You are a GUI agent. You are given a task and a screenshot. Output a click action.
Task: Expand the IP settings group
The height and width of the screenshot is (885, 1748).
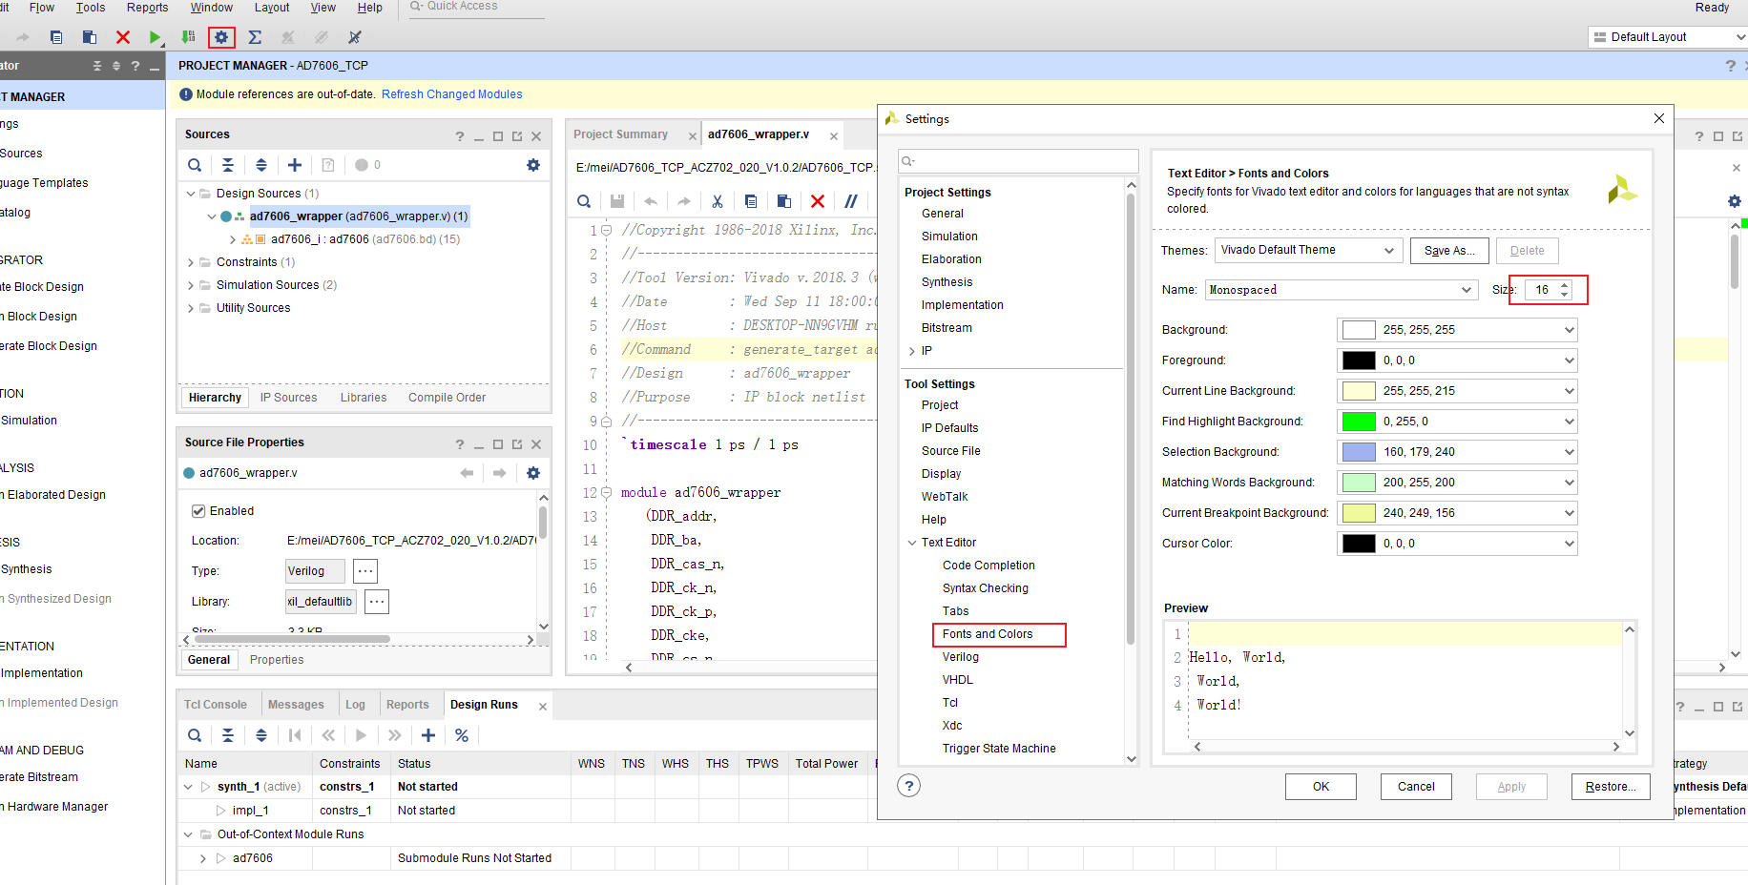[x=912, y=351]
